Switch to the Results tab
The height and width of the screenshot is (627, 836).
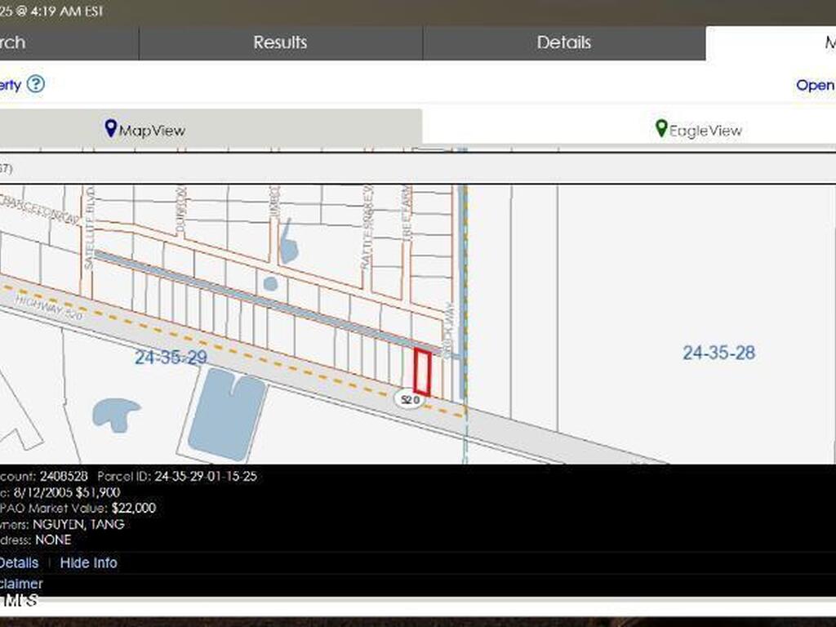click(x=280, y=42)
